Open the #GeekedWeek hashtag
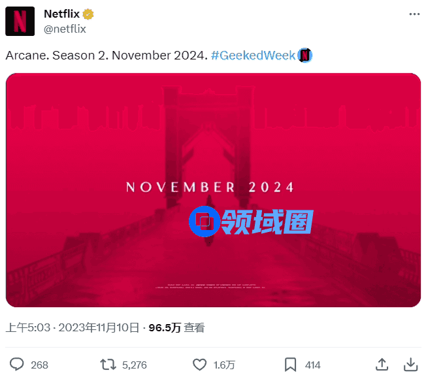 [253, 56]
